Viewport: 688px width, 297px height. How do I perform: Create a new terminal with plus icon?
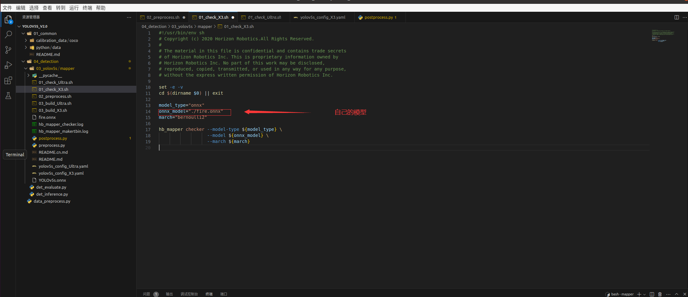coord(639,294)
